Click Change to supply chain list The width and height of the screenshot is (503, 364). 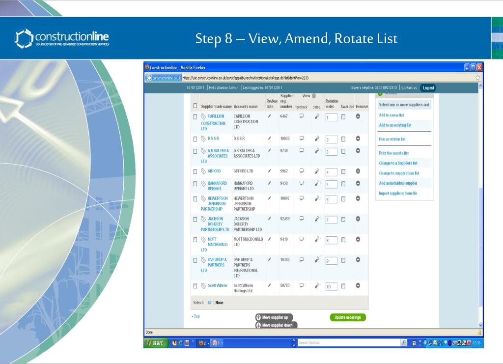click(399, 173)
